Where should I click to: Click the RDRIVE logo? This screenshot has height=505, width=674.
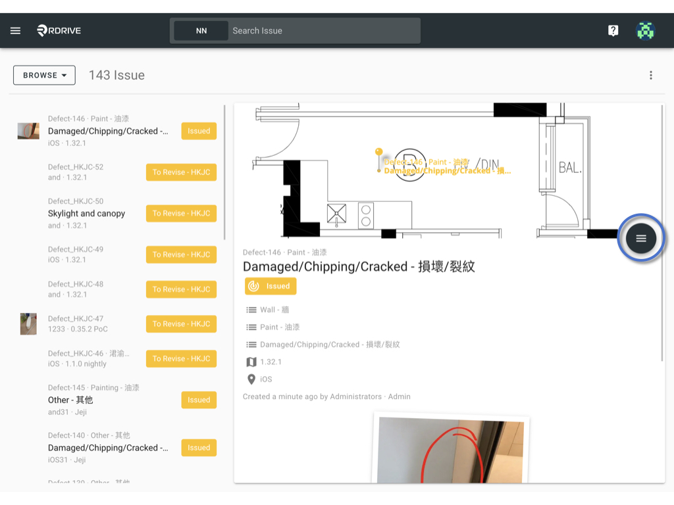pyautogui.click(x=59, y=30)
